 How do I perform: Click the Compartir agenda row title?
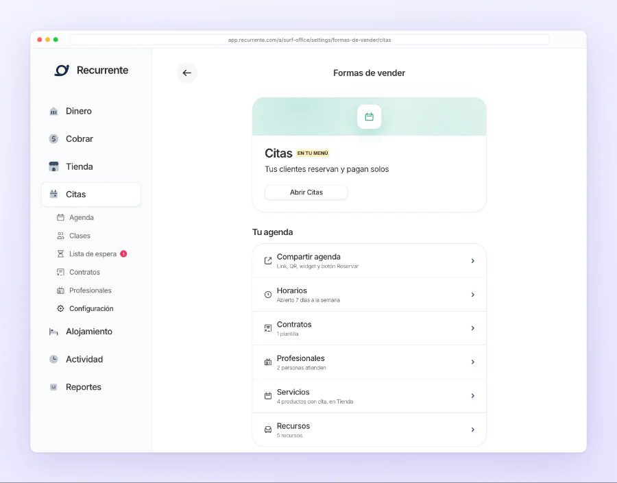[308, 257]
